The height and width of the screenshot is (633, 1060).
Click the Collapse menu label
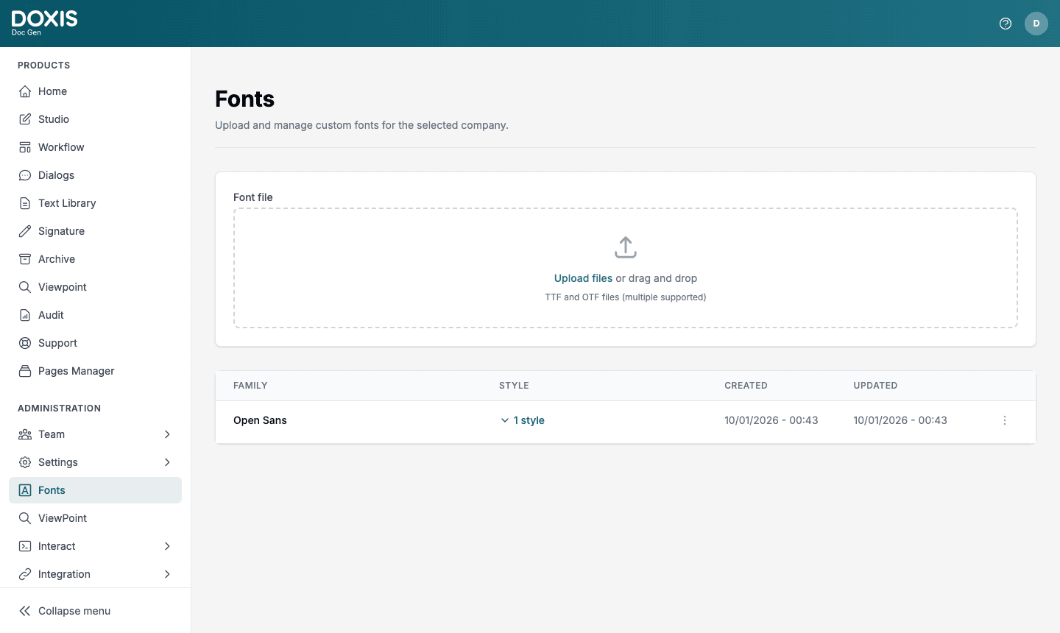[74, 611]
